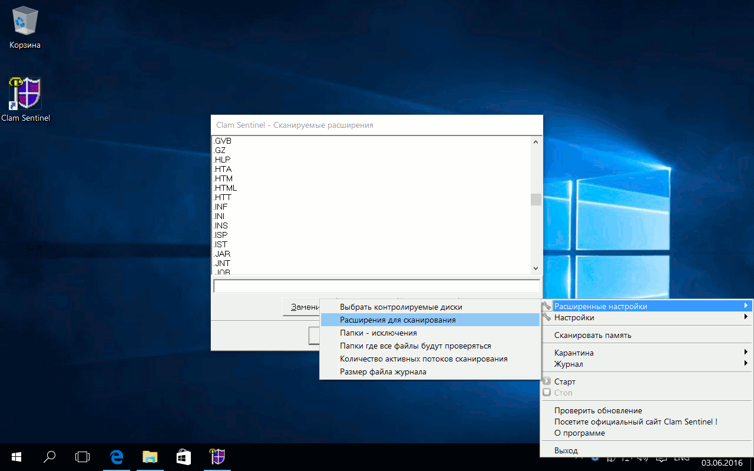Open File Explorer from taskbar

pos(150,457)
